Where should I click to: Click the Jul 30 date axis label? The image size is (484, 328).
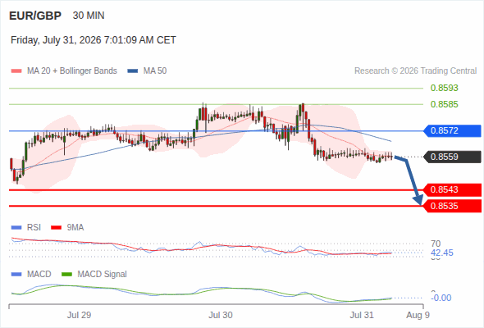coord(221,315)
